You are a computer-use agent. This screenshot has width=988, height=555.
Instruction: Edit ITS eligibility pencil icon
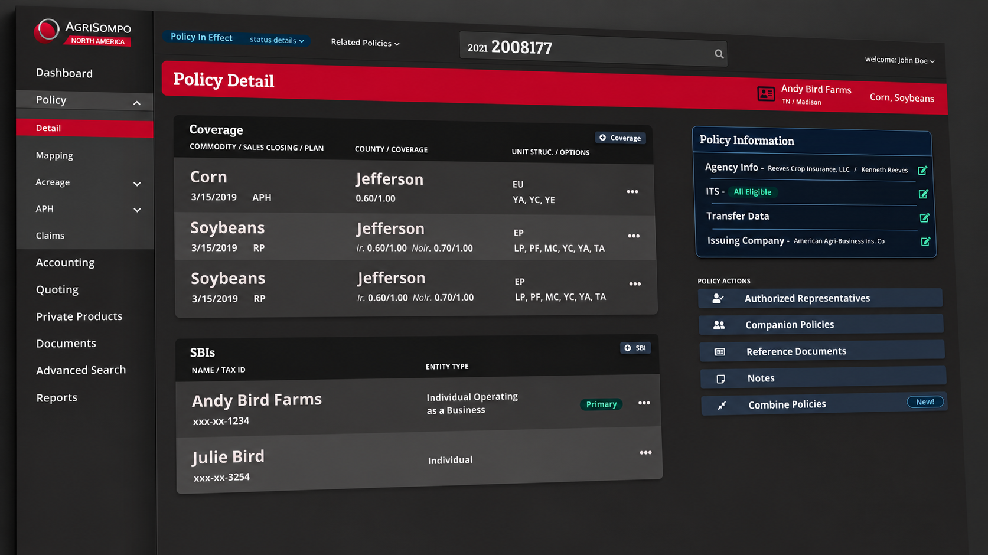[924, 194]
